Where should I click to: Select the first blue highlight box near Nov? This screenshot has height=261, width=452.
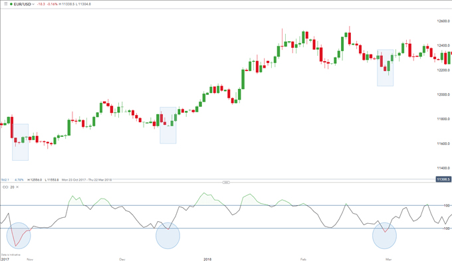coord(20,142)
